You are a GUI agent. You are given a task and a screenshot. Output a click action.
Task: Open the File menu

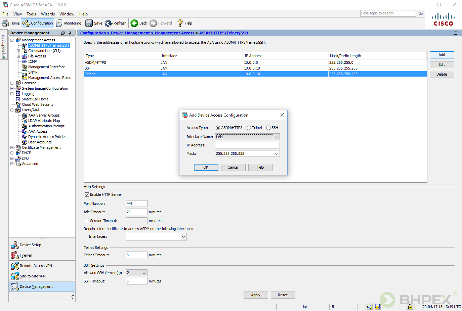(x=5, y=14)
